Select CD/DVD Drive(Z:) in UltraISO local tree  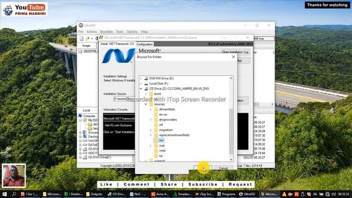pos(100,157)
